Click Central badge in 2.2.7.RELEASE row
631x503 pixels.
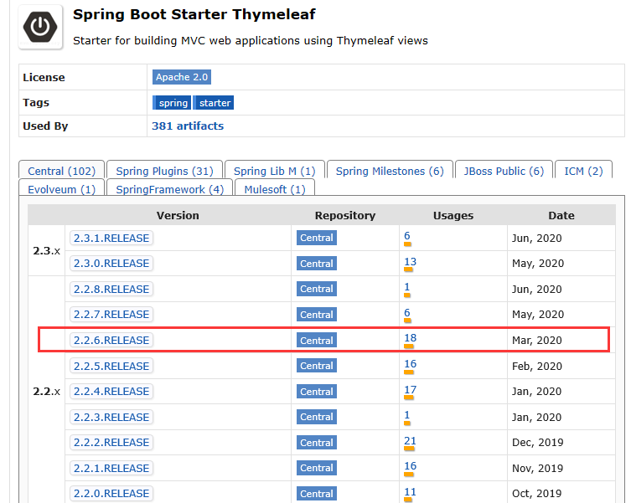[317, 315]
